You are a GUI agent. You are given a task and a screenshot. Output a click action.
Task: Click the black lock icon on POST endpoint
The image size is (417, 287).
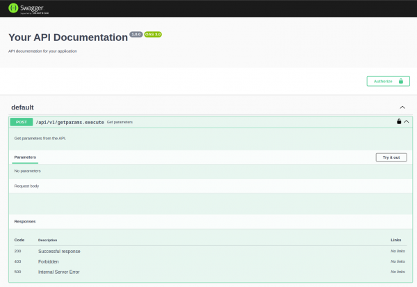(x=399, y=121)
